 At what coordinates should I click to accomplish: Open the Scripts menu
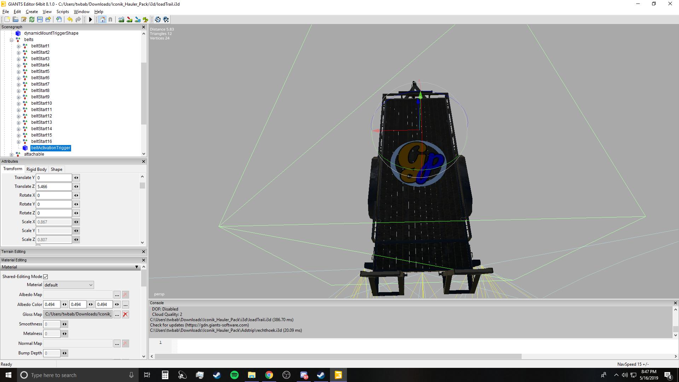point(63,12)
